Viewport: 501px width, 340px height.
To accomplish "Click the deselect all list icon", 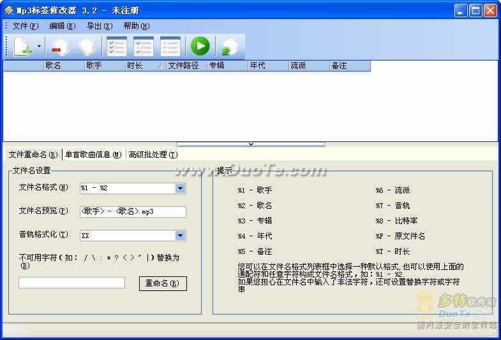I will tap(170, 46).
